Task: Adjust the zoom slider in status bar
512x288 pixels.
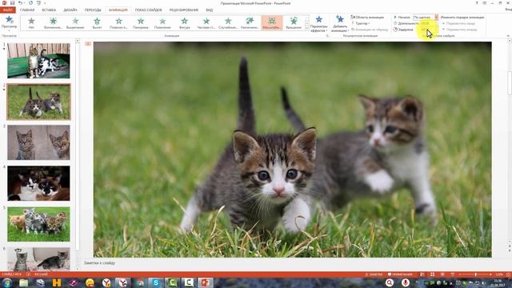Action: (x=475, y=274)
